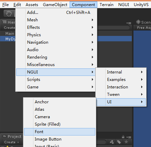Select NGUI in Component dropdown

[x=56, y=72]
